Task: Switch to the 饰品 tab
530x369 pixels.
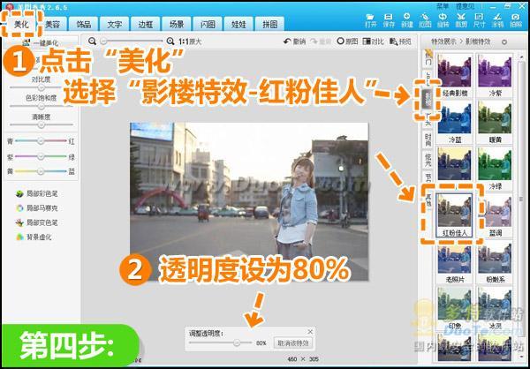Action: 84,25
